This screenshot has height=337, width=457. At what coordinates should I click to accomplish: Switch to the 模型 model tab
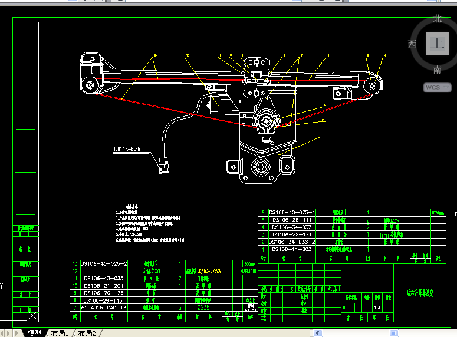click(x=34, y=333)
